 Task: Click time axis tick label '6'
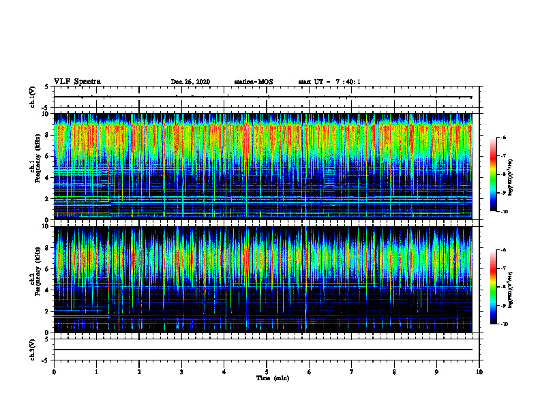[310, 372]
